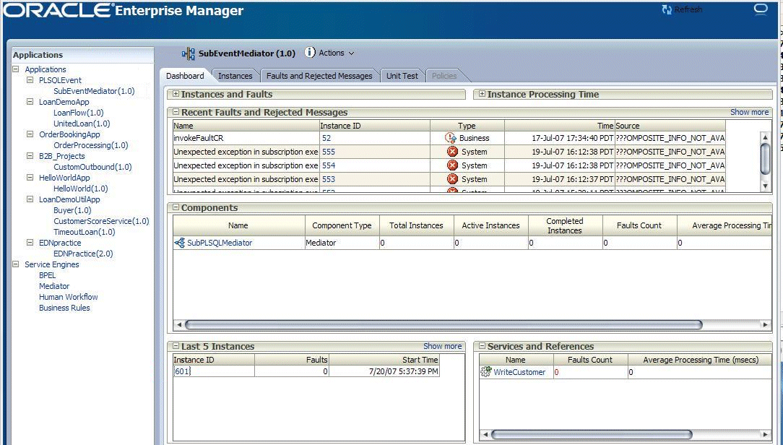Open the Unit Test tab
Screen dimensions: 783x445
point(402,76)
